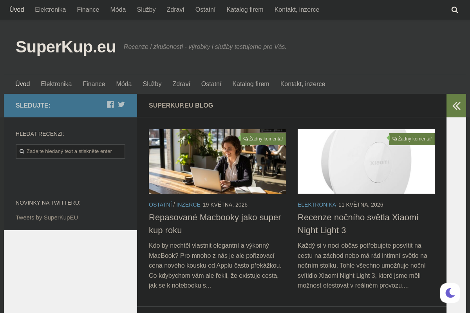Viewport: 470px width, 313px height.
Task: Click 'HLEDAT RECENZI:' widget heading
Action: tap(40, 134)
